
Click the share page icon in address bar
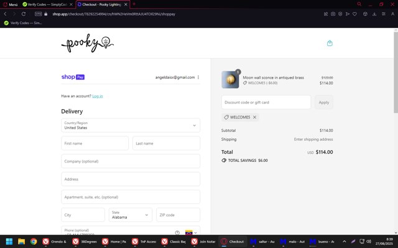coord(326,14)
